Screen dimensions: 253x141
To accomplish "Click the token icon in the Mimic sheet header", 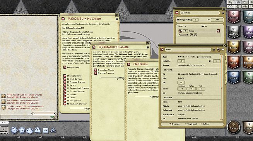I will pyautogui.click(x=219, y=50).
